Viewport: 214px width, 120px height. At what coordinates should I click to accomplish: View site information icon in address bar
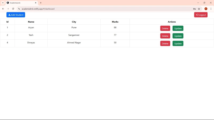pyautogui.click(x=19, y=9)
